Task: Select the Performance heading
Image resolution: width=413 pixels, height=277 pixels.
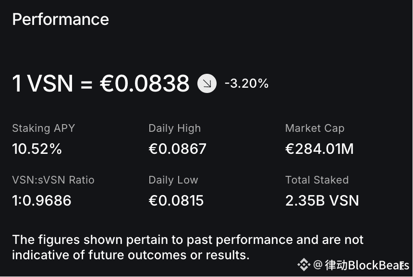Action: [61, 20]
